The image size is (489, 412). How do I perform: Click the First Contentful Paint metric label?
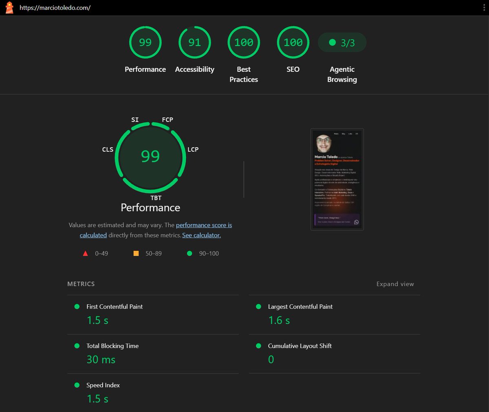click(x=115, y=307)
